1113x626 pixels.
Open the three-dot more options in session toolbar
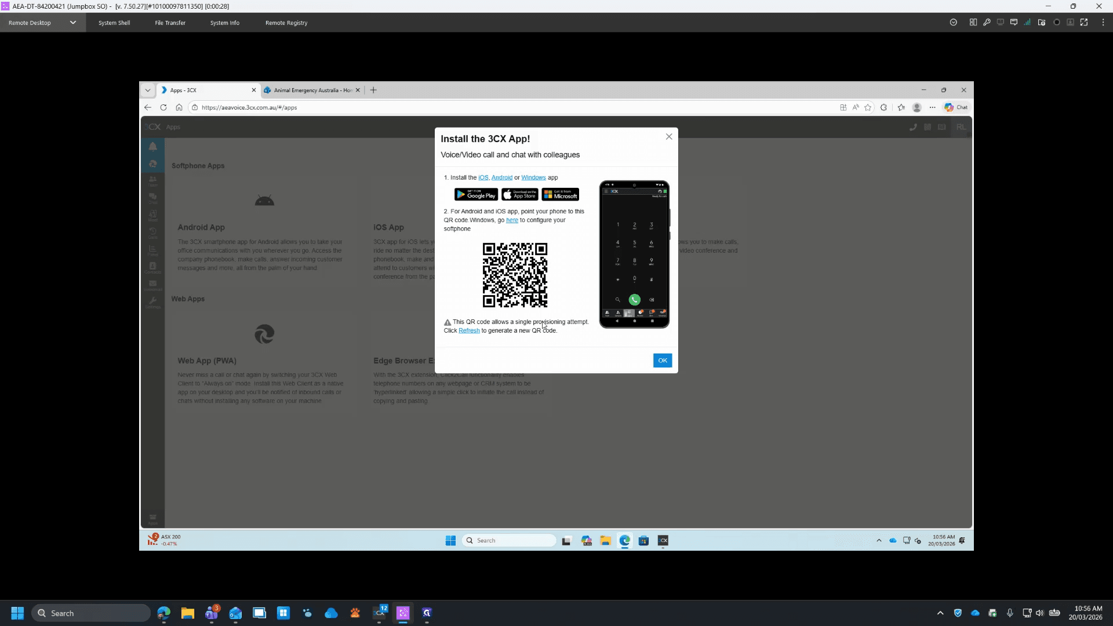1103,23
